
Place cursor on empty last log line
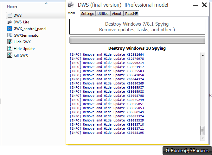tap(135, 137)
